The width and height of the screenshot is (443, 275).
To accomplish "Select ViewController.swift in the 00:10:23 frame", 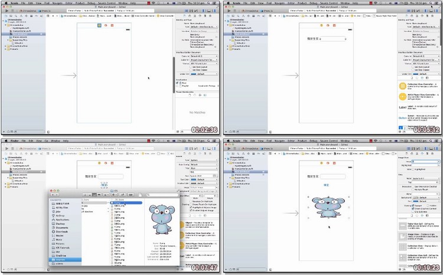I will [x=243, y=169].
